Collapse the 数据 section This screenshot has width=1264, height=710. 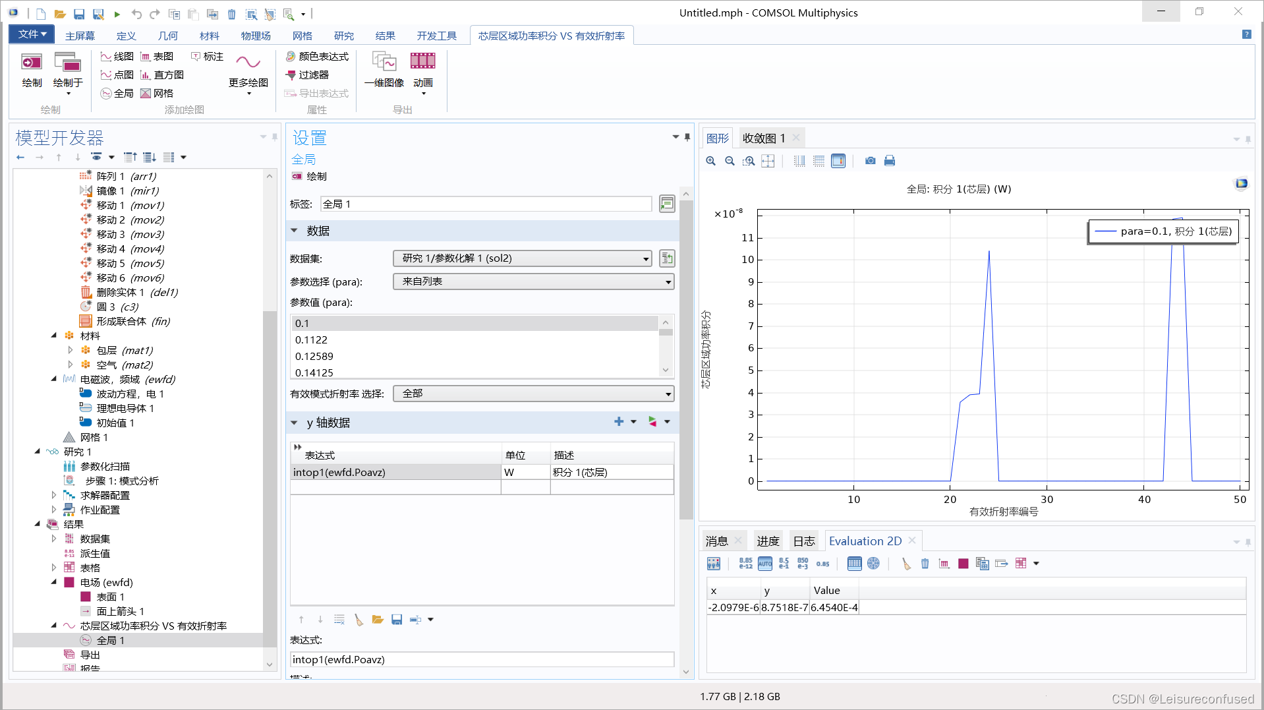pyautogui.click(x=295, y=231)
